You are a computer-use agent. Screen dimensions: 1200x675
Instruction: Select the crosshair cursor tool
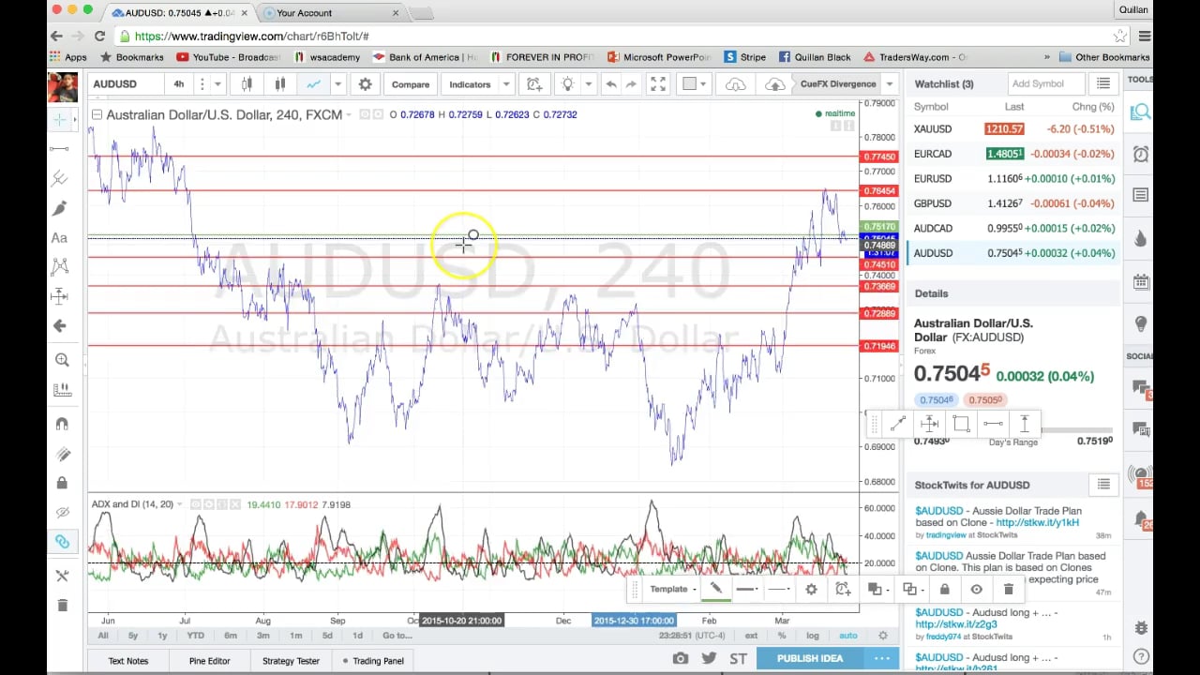[61, 120]
